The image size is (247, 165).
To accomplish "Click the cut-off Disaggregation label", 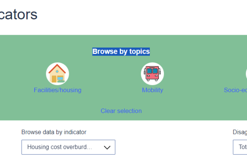I will (x=240, y=132).
